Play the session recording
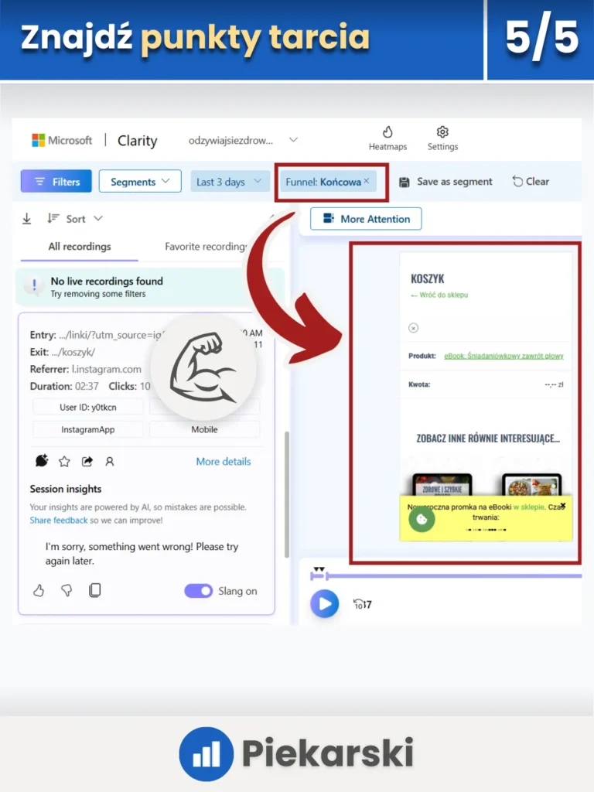The width and height of the screenshot is (594, 792). point(324,603)
